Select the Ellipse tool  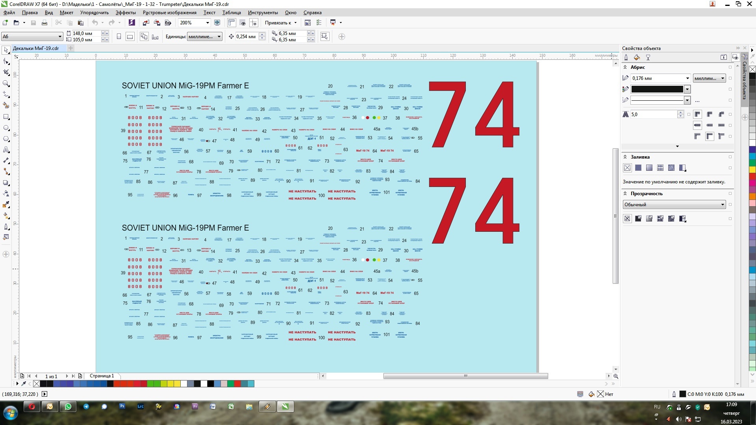pyautogui.click(x=6, y=128)
